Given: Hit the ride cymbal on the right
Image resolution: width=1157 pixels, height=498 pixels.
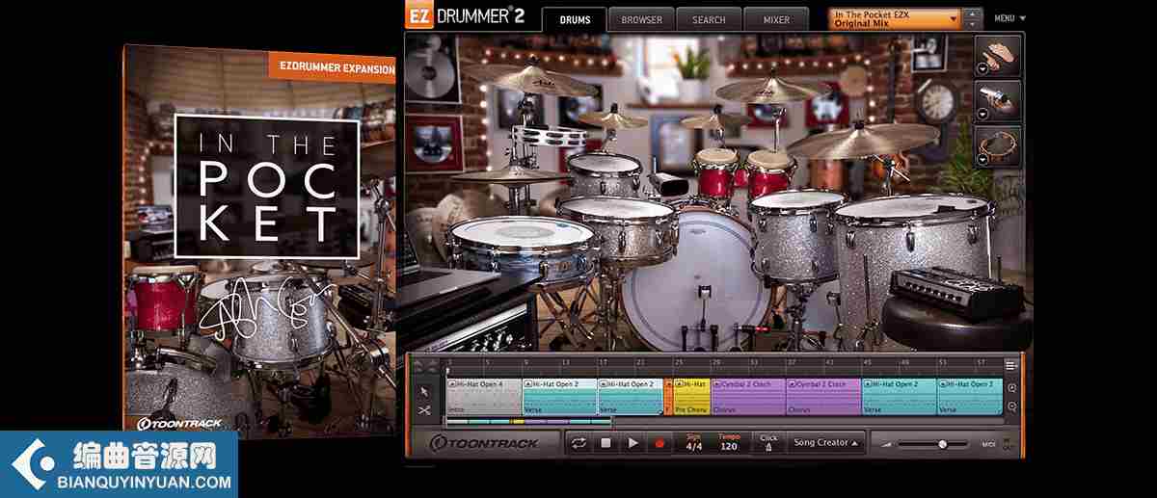Looking at the screenshot, I should click(x=864, y=141).
